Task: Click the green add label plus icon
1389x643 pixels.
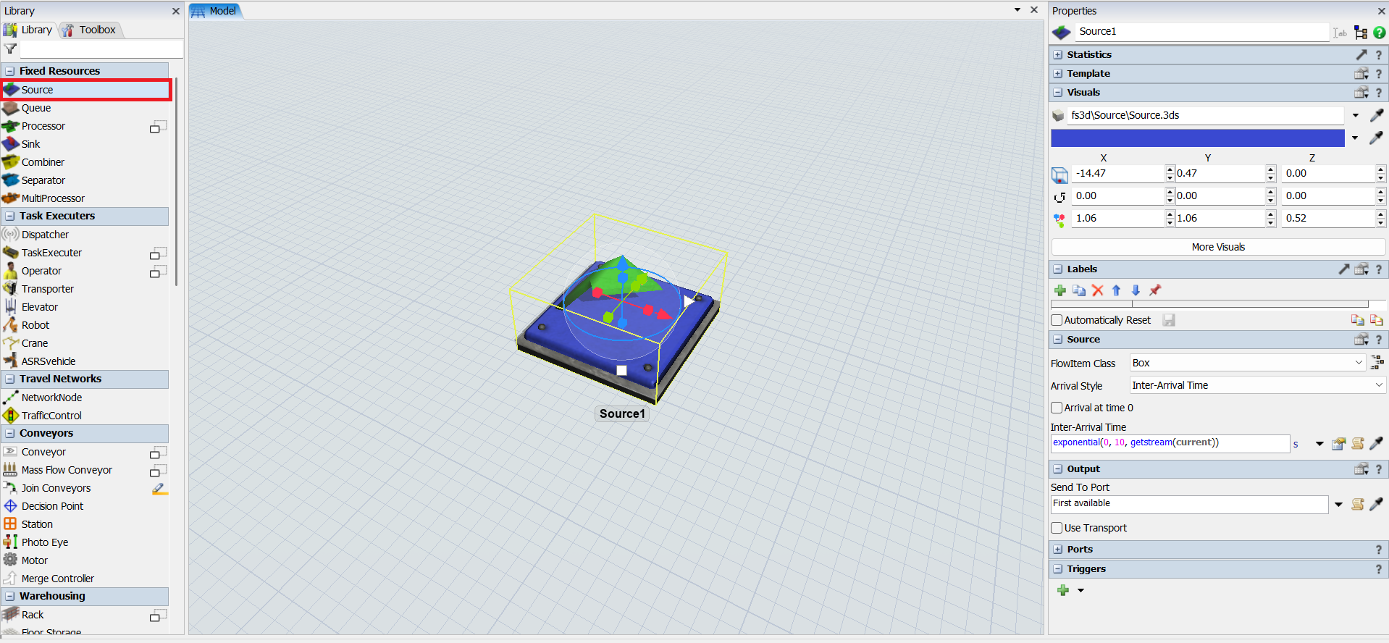Action: coord(1060,290)
